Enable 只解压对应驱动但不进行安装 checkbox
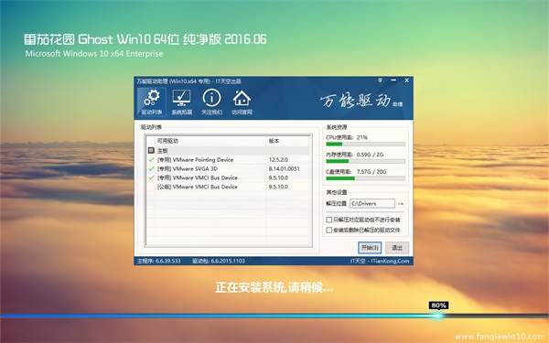 (329, 220)
